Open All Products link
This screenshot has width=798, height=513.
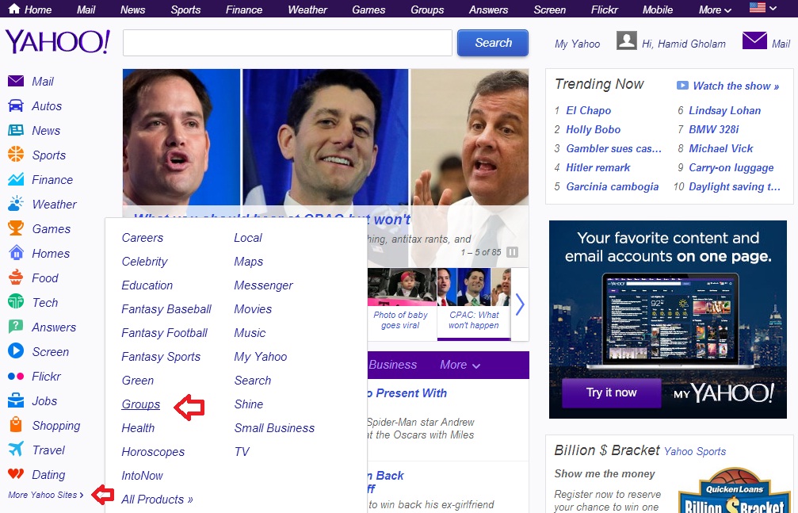[x=157, y=500]
